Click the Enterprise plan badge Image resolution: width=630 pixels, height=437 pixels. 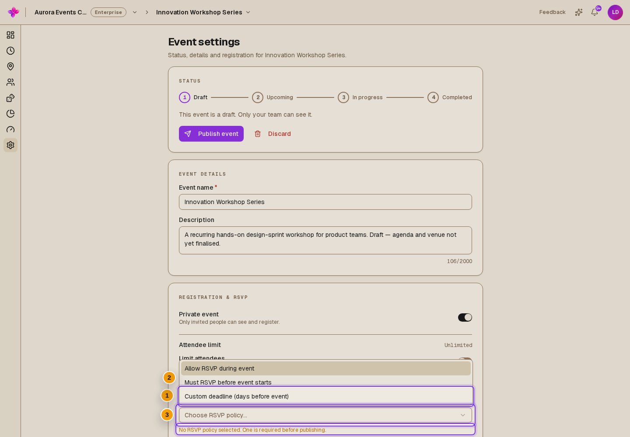coord(108,12)
